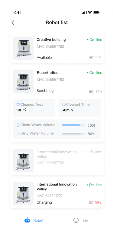The width and height of the screenshot is (113, 233).
Task: Tap the Dirty Water Volume drop icon
Action: click(18, 133)
